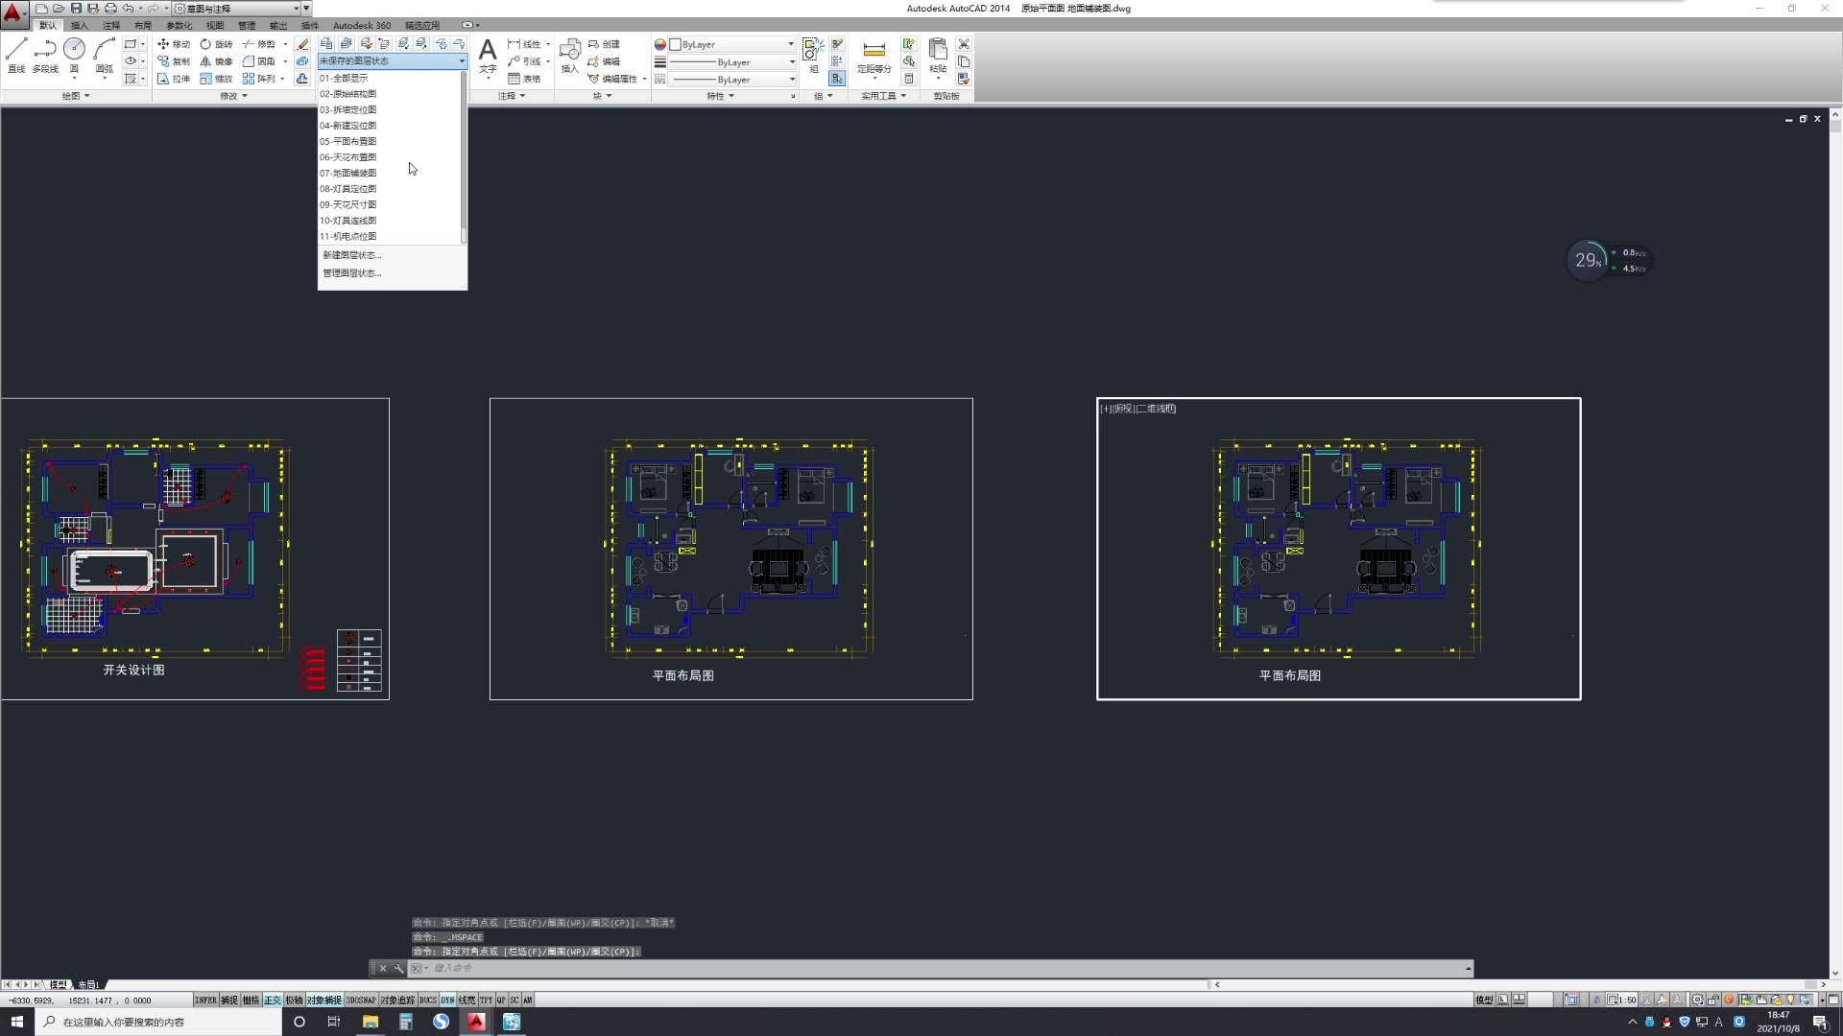Click the workspace switching gear in status bar

click(x=1697, y=1000)
